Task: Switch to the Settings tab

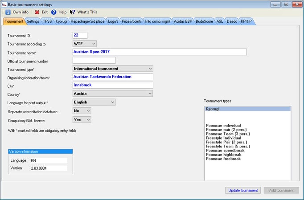Action: [33, 21]
